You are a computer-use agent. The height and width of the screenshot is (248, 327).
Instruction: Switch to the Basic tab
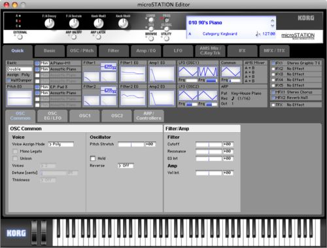(50, 51)
